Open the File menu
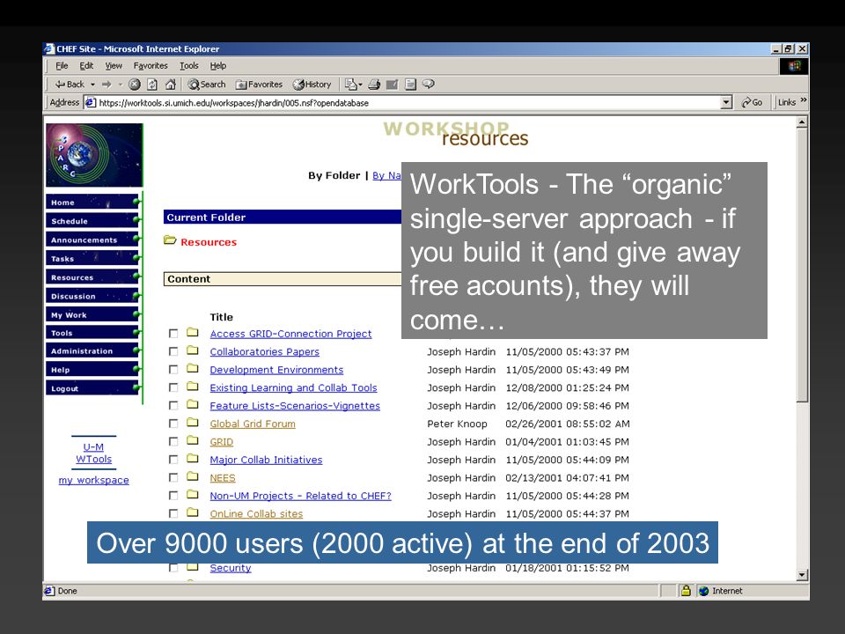845x634 pixels. [62, 66]
